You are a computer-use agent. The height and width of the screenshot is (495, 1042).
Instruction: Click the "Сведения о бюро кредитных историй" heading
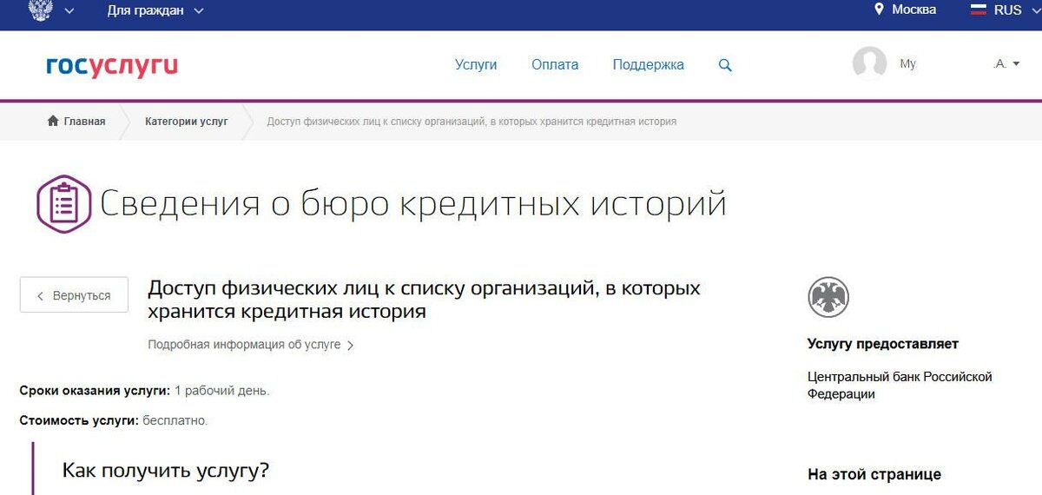tap(412, 204)
